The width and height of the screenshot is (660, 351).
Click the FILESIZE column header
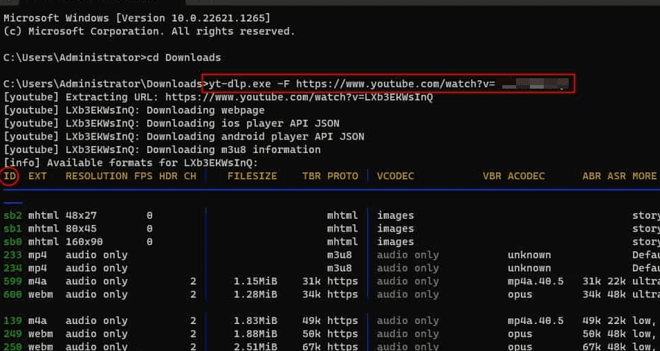(252, 176)
